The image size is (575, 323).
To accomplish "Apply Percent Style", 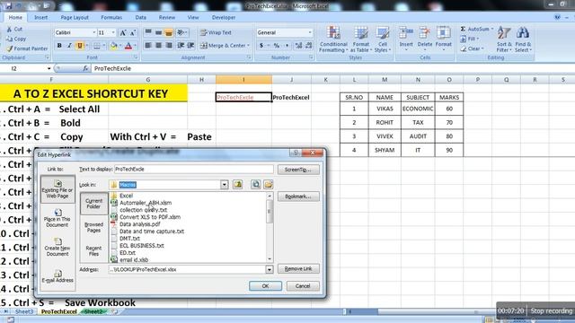I will (x=277, y=46).
